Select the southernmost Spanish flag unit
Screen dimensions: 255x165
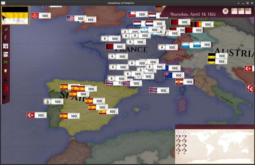click(70, 116)
